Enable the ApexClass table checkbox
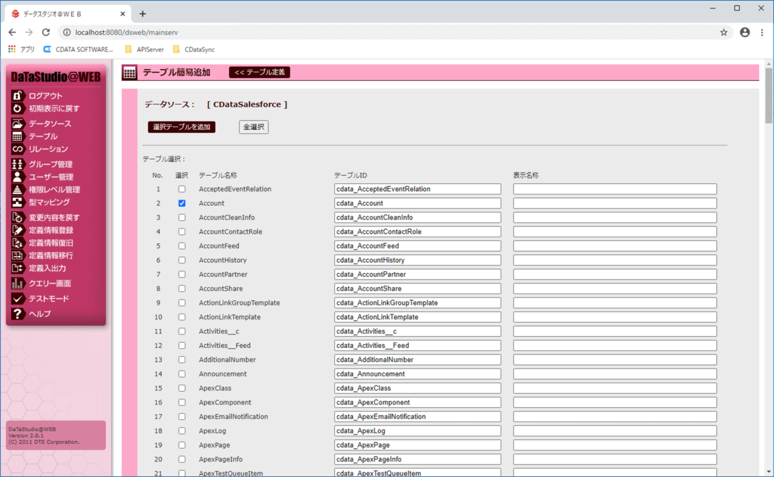The image size is (774, 477). click(182, 388)
